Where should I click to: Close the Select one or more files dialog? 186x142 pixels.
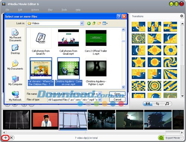click(x=124, y=16)
